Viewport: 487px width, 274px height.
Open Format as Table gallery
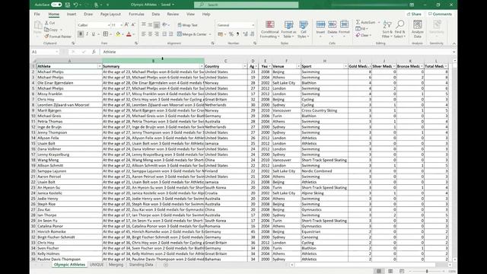click(288, 30)
